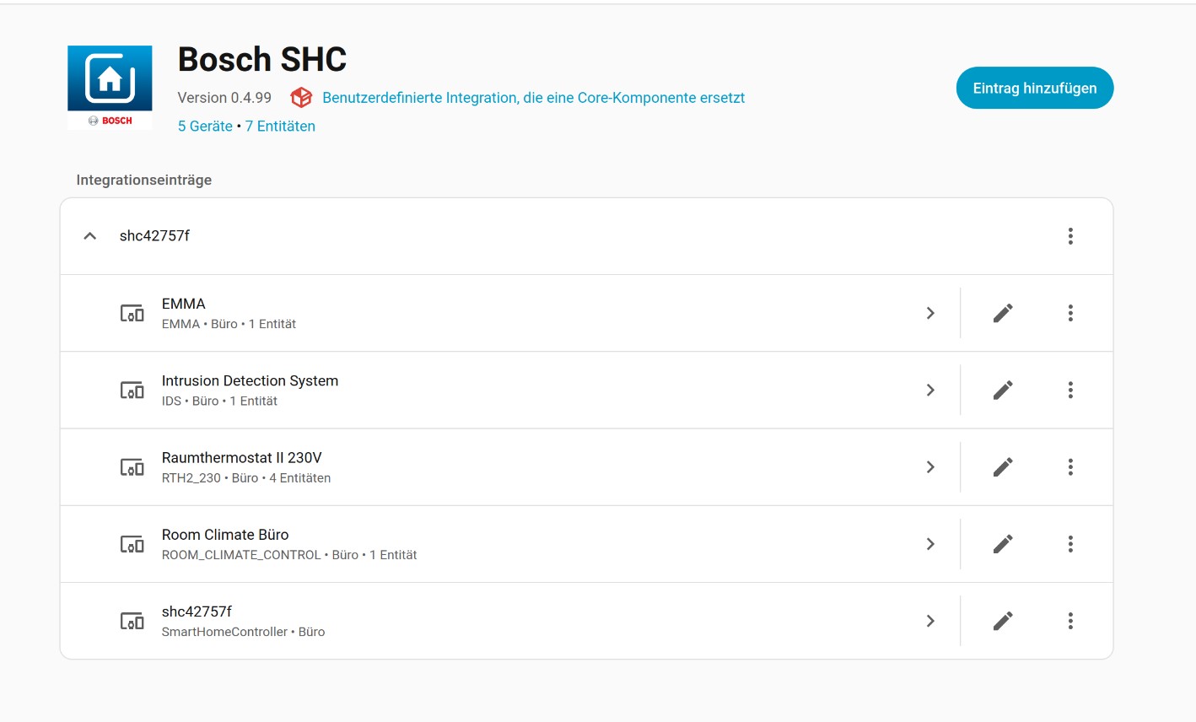Edit the EMMA device with pencil icon
This screenshot has width=1196, height=722.
pyautogui.click(x=1003, y=313)
